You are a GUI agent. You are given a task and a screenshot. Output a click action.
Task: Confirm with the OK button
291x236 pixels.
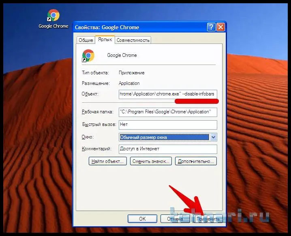coord(142,219)
